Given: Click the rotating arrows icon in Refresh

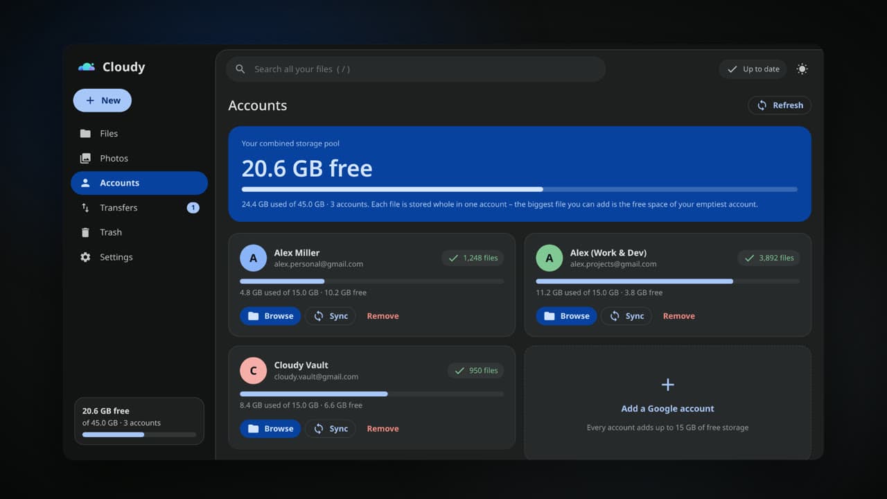Looking at the screenshot, I should coord(762,105).
